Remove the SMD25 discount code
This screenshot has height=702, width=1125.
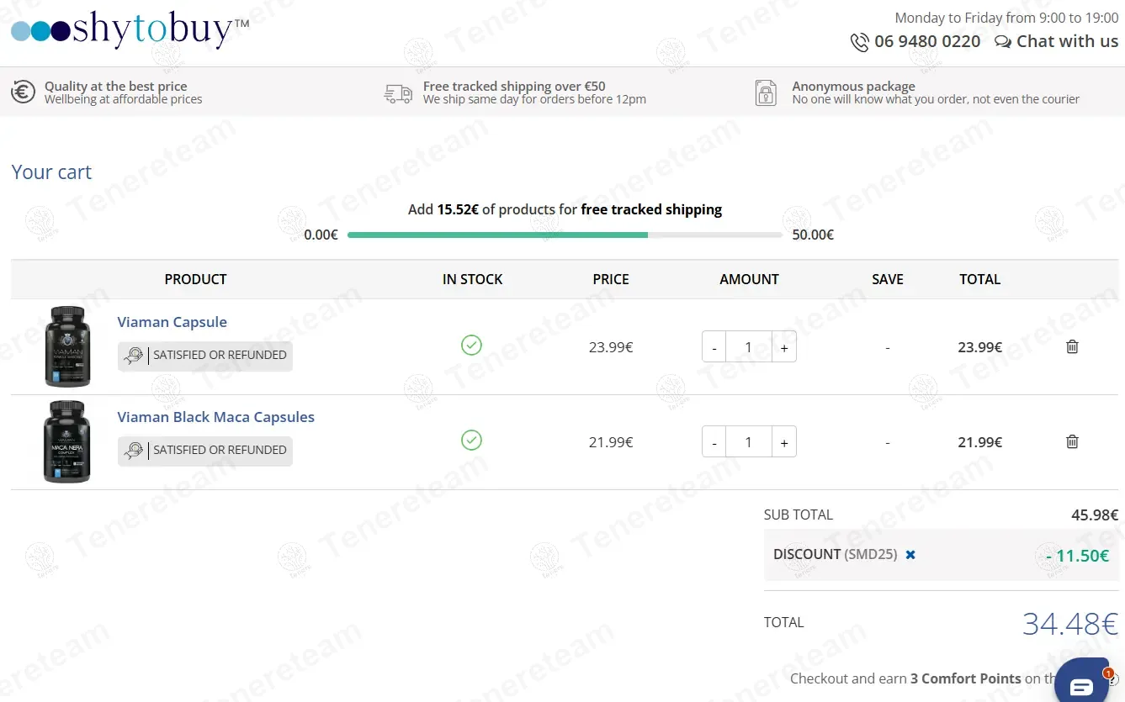910,555
